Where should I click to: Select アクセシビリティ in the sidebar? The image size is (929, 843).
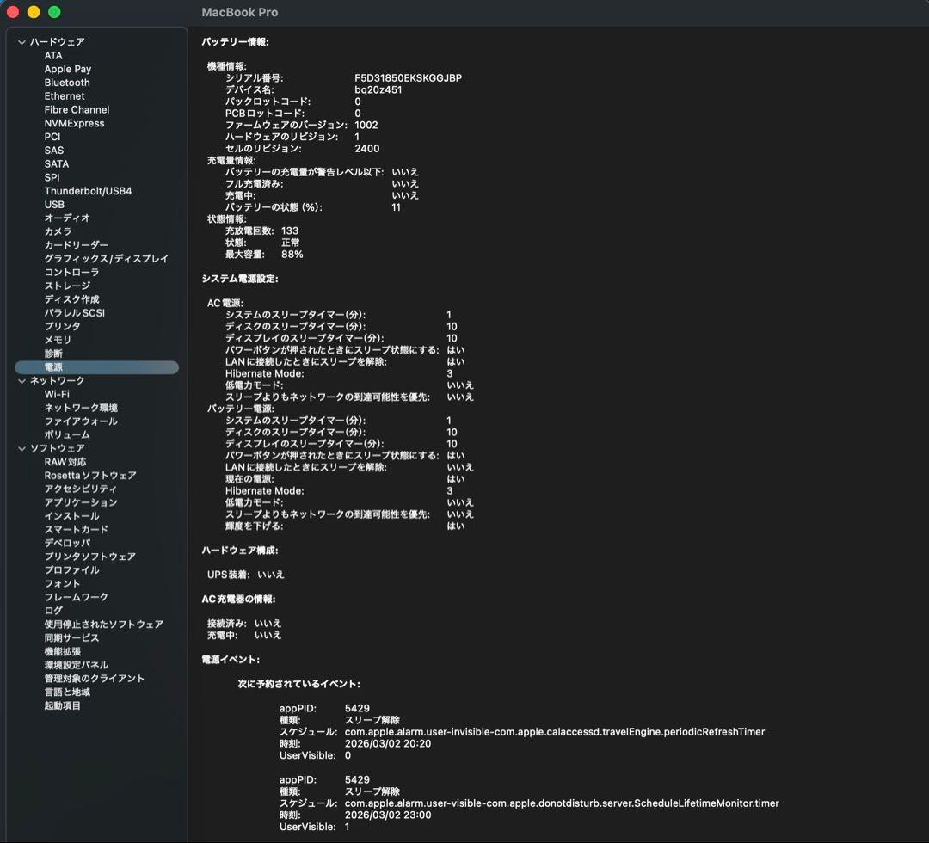[81, 489]
